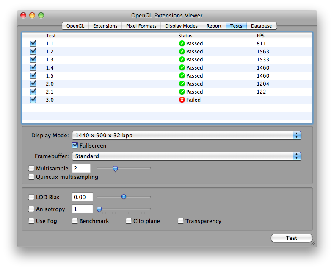This screenshot has width=334, height=270.
Task: Select the FPS value 1204
Action: (x=263, y=84)
